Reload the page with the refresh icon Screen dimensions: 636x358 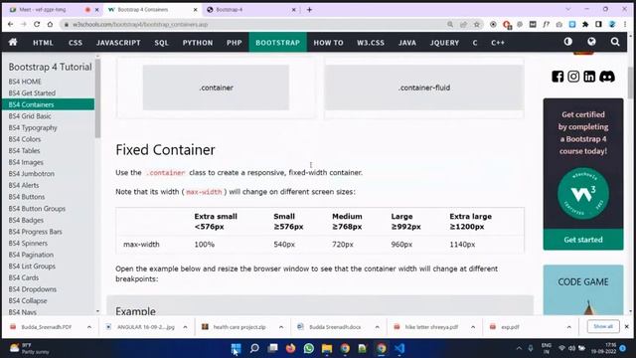tap(37, 24)
